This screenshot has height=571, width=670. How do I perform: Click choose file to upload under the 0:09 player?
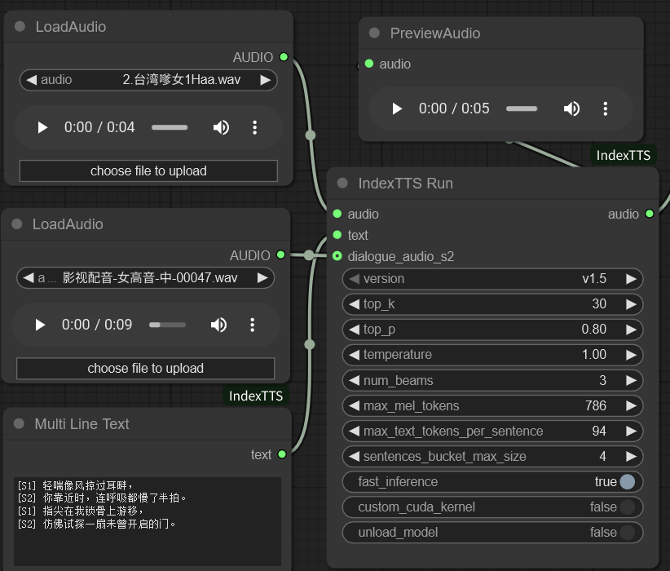click(x=145, y=369)
